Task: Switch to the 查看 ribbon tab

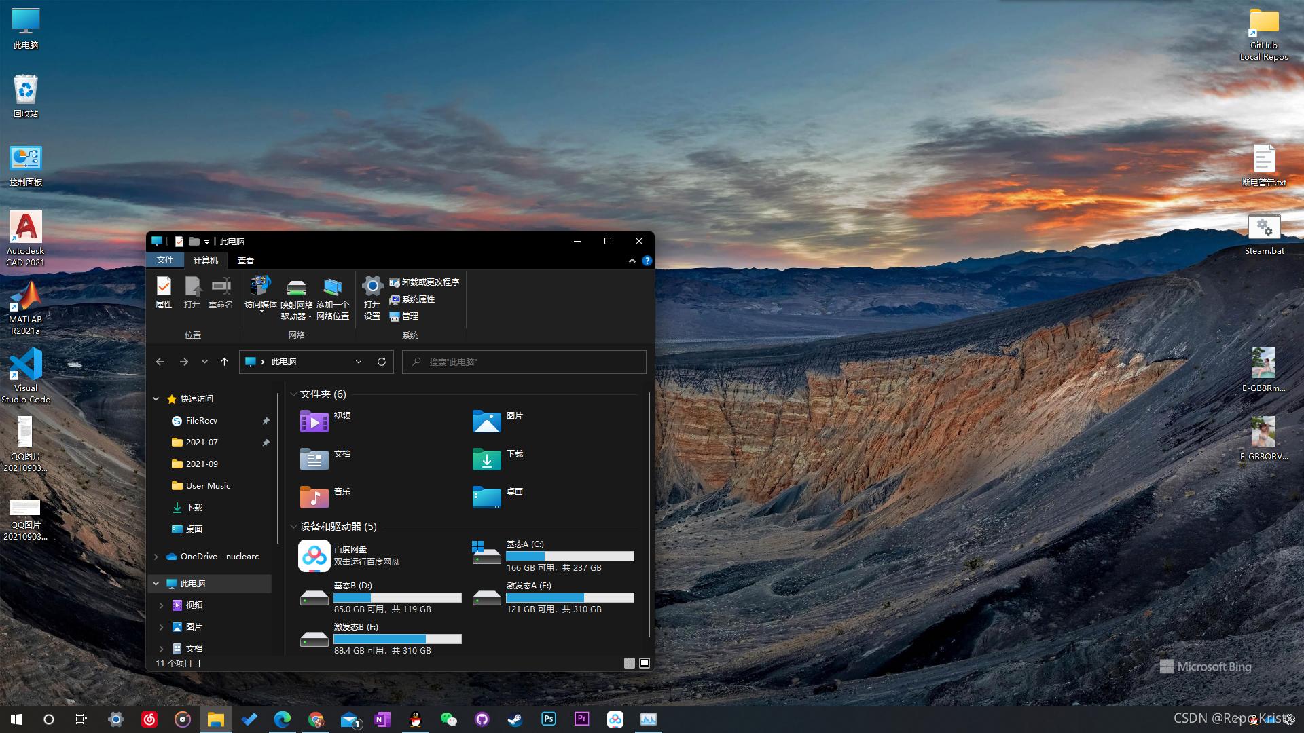Action: click(245, 260)
